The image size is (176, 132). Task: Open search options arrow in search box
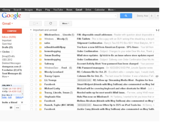point(115,16)
